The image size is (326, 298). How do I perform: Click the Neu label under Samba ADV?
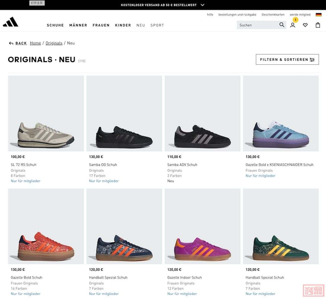(171, 181)
